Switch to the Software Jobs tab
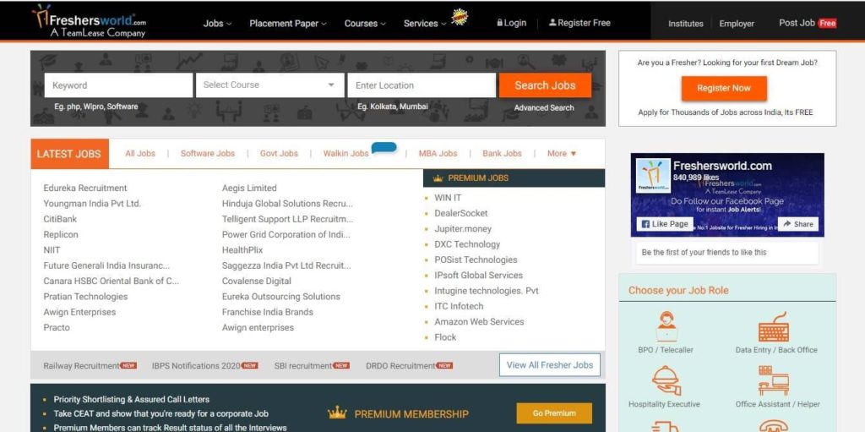 tap(208, 154)
